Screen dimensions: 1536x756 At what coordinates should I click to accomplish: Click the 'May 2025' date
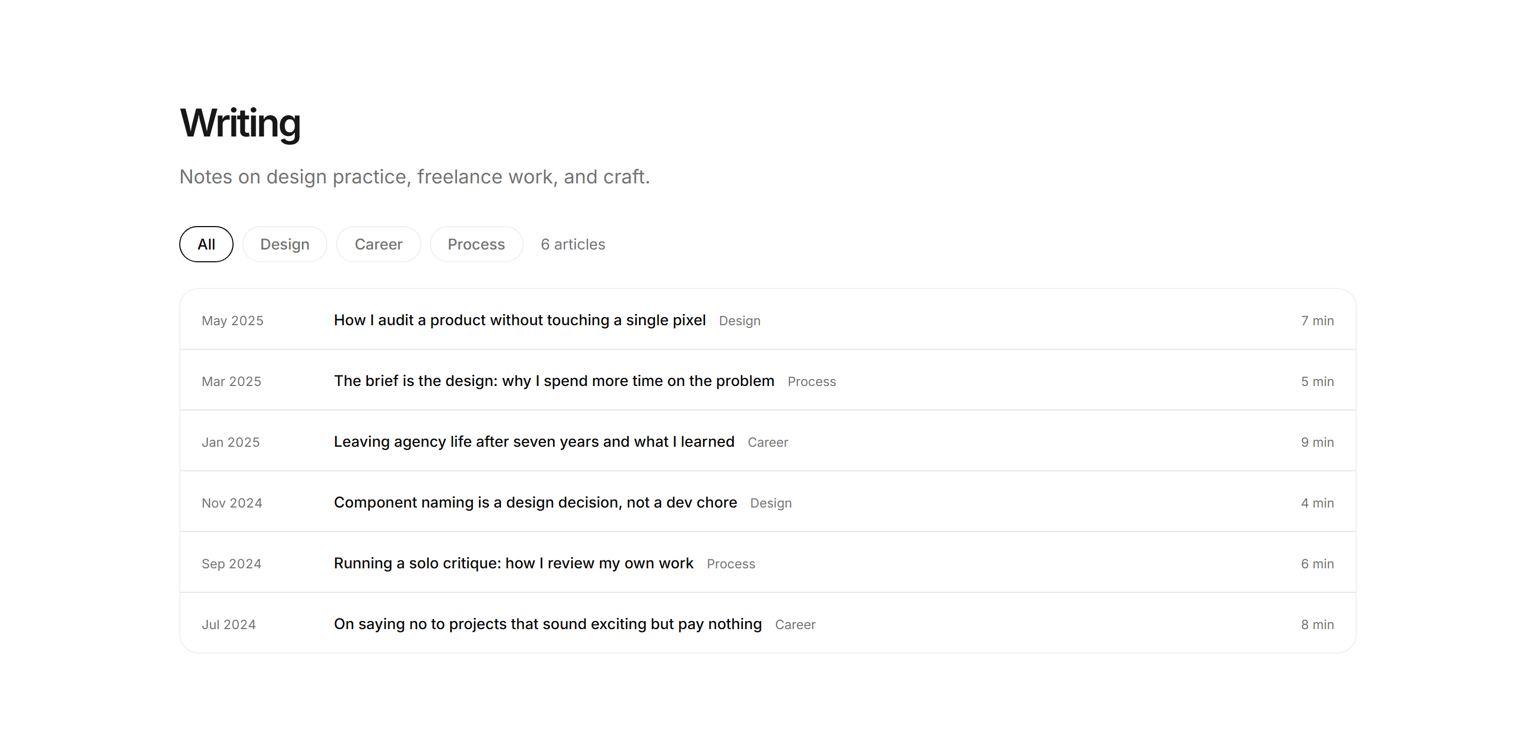pyautogui.click(x=232, y=321)
